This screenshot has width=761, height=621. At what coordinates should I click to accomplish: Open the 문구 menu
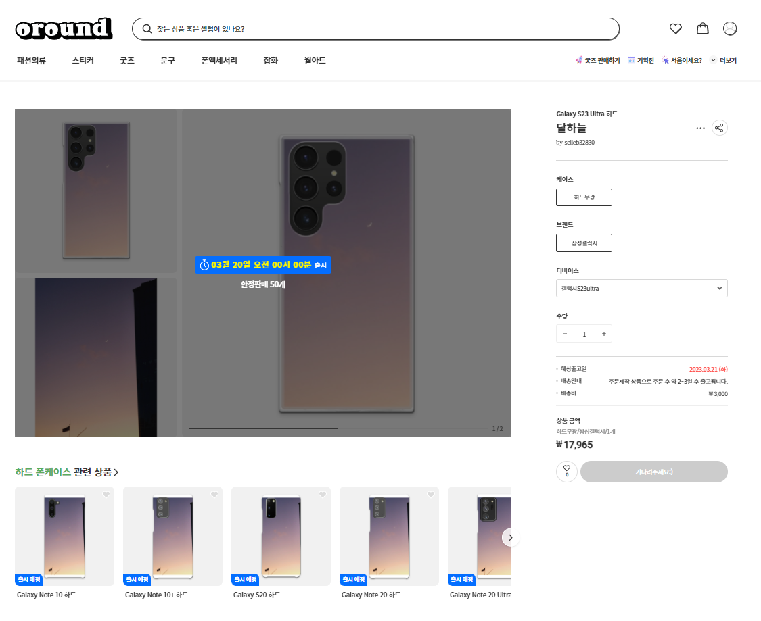(x=168, y=60)
